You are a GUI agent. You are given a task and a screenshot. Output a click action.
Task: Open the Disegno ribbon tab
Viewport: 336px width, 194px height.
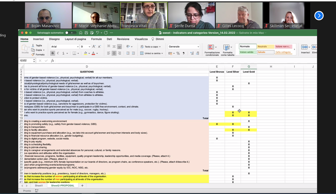[x=54, y=39]
